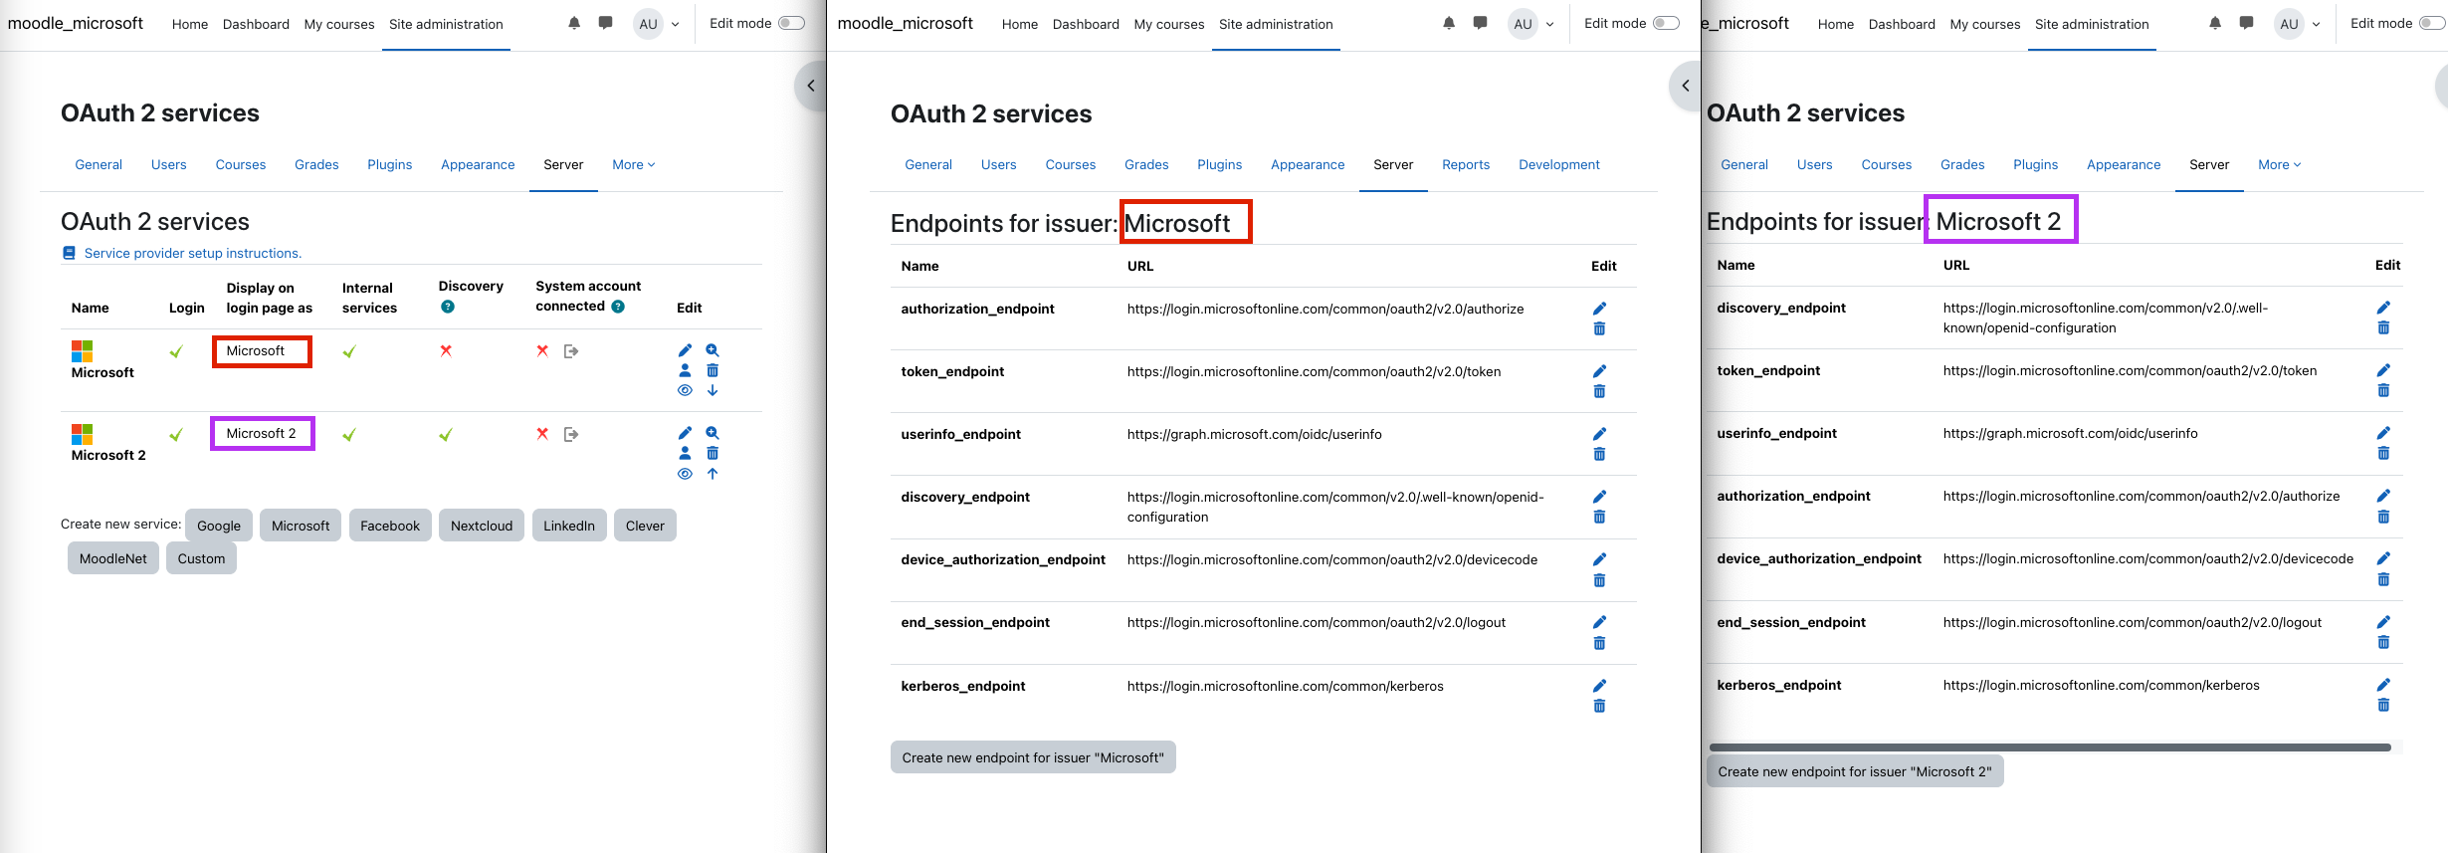Edit the Microsoft service with the pencil icon

(685, 350)
